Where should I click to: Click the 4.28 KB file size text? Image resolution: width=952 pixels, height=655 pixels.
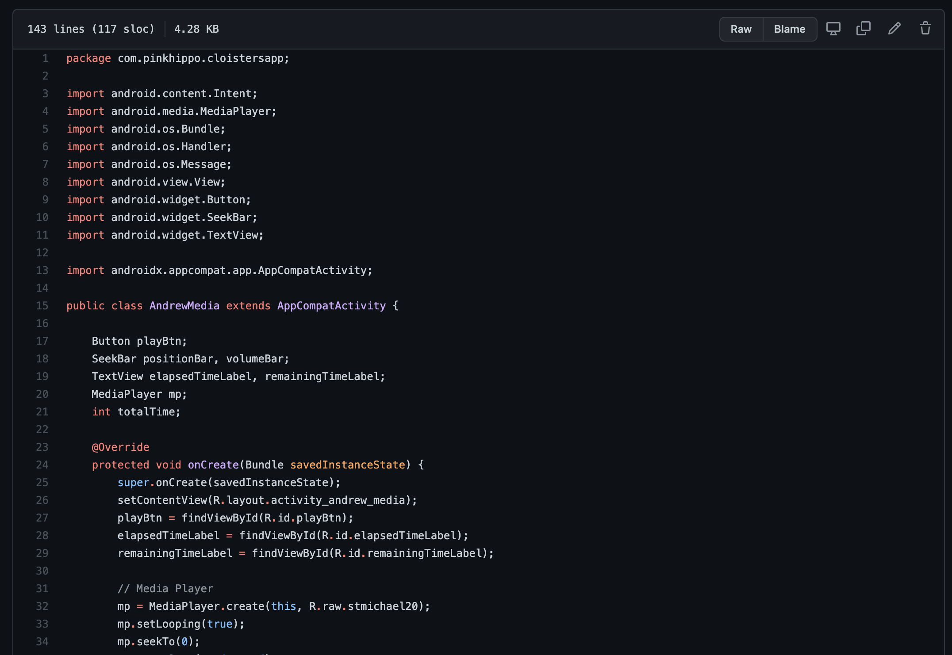[196, 29]
